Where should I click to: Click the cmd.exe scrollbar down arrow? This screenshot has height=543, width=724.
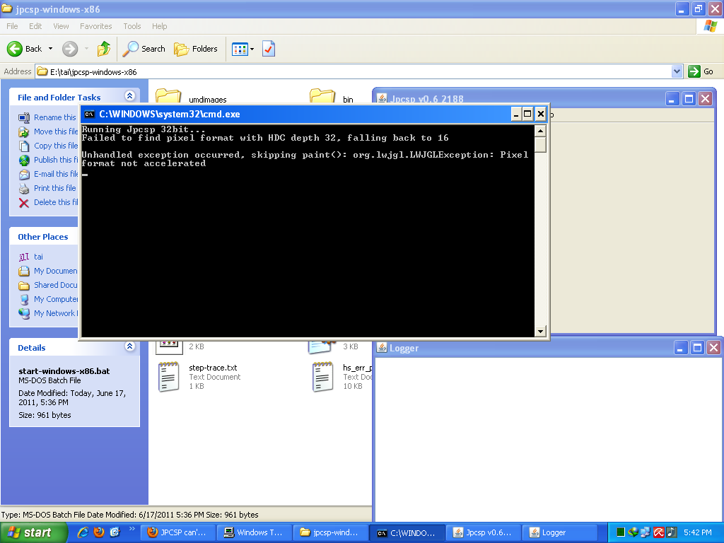(x=540, y=331)
